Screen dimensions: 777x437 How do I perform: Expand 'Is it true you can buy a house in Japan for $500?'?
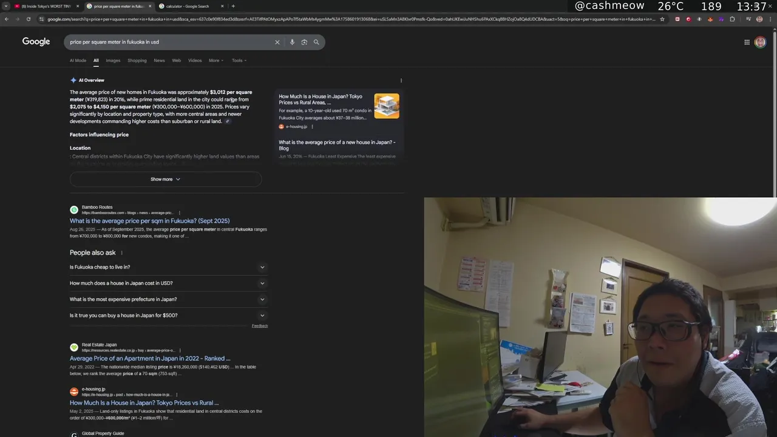click(x=169, y=316)
